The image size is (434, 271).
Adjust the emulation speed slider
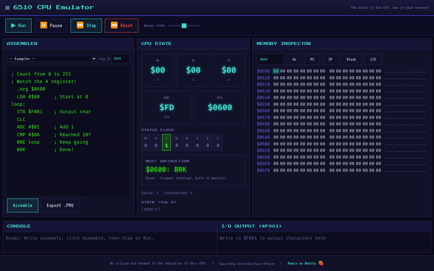[x=184, y=26]
